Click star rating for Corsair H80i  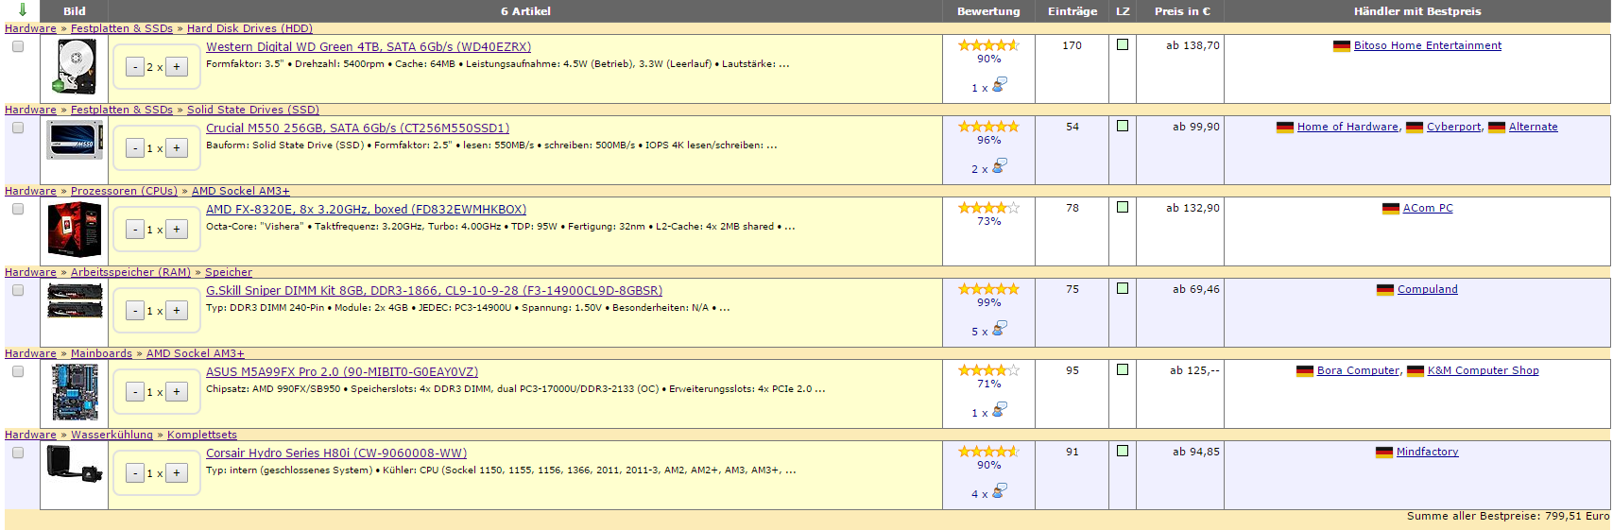(988, 452)
